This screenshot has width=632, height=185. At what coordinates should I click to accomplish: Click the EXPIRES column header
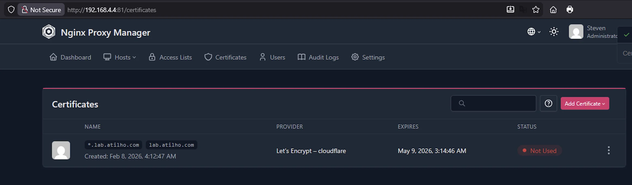pos(408,127)
